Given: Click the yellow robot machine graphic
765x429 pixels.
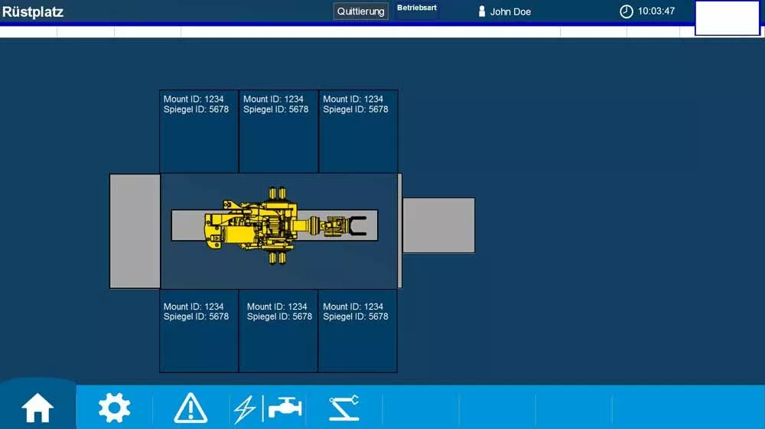Looking at the screenshot, I should click(285, 226).
